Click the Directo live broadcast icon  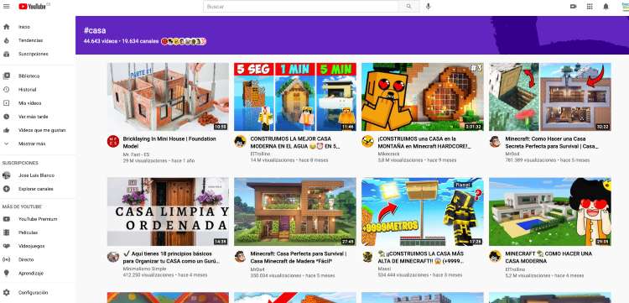coord(7,259)
